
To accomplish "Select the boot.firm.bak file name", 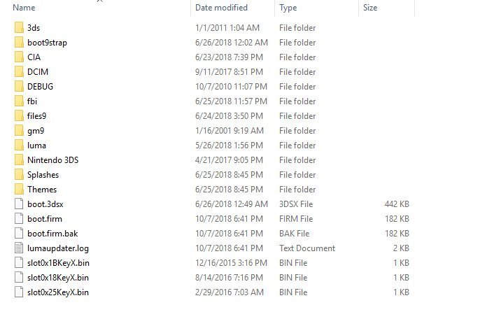I will click(52, 234).
